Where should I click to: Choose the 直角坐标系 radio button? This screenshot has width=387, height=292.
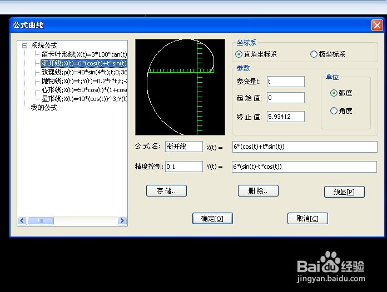239,54
